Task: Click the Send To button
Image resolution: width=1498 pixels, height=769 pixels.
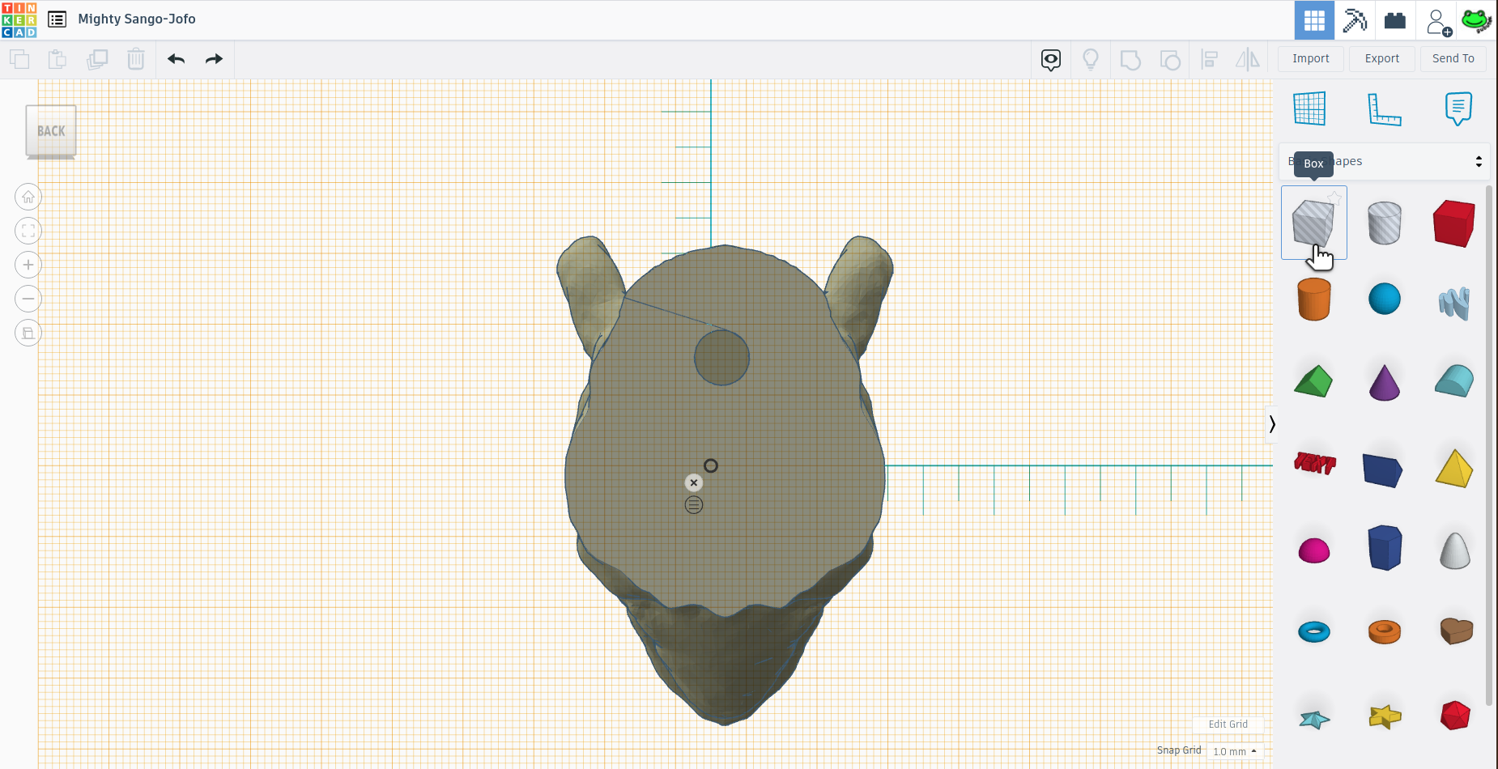Action: 1453,58
